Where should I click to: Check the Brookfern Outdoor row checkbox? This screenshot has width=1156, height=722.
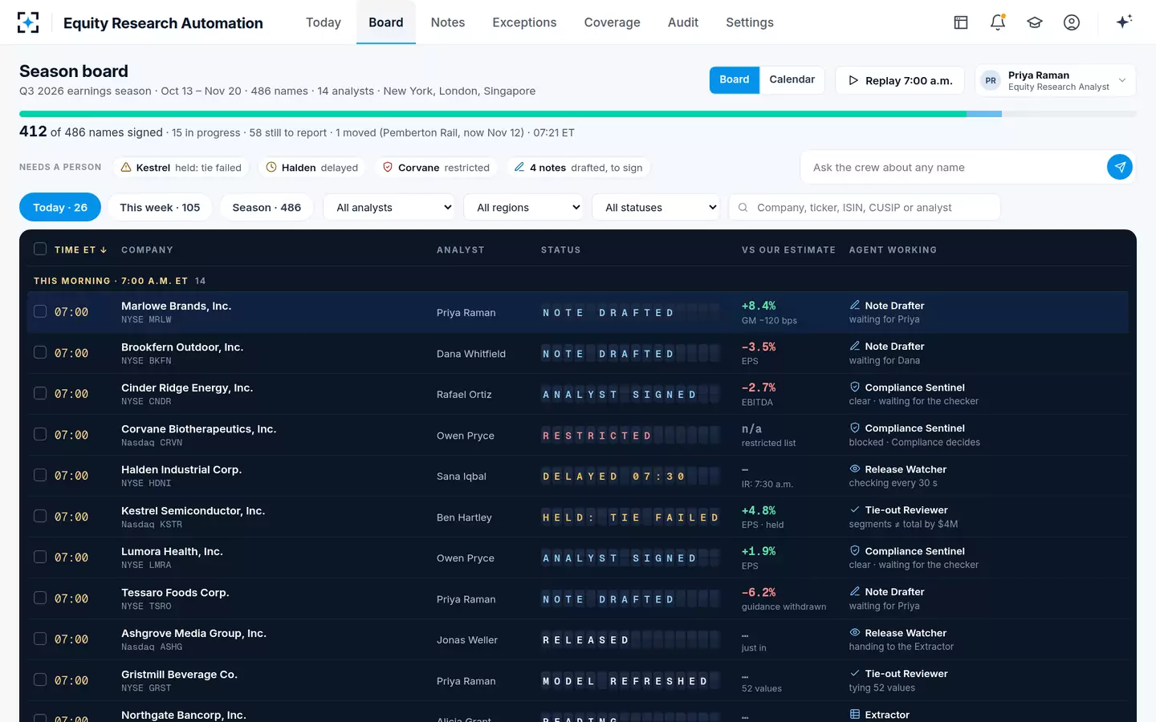40,352
